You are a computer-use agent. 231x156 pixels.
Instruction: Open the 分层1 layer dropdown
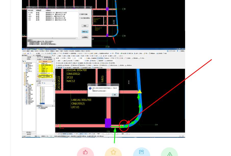82,58
